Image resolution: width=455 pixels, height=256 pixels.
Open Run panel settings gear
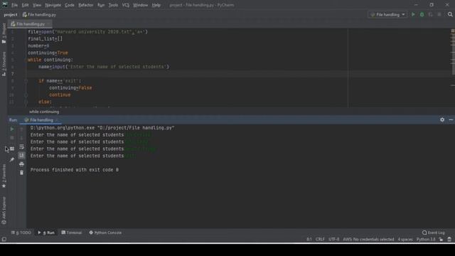point(442,119)
